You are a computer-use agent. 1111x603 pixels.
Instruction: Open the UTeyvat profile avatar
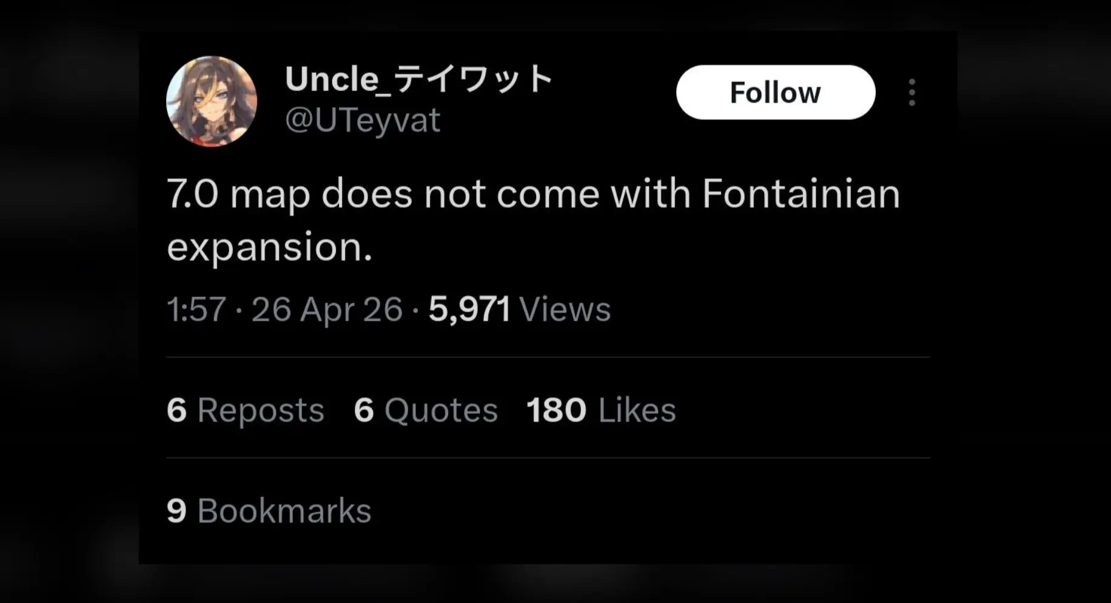click(x=212, y=101)
